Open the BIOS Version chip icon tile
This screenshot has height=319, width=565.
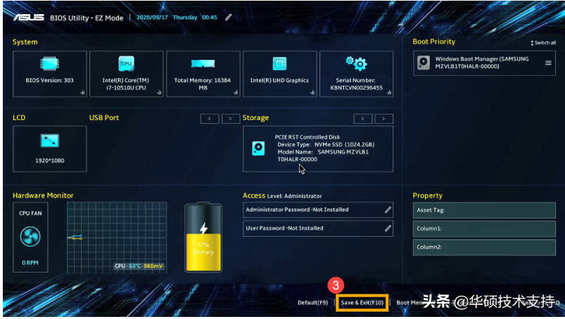(x=50, y=64)
